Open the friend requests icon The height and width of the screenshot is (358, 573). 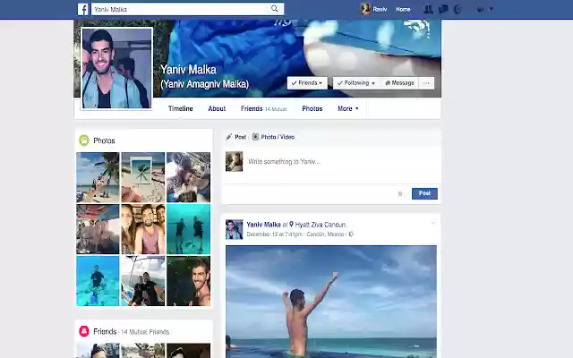point(428,9)
